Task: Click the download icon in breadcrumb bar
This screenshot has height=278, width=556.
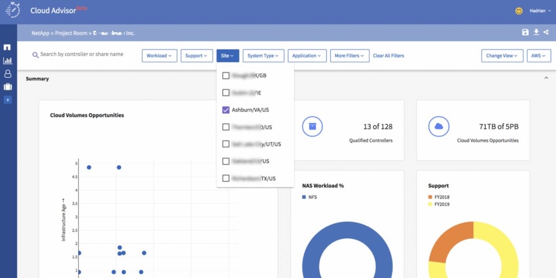Action: click(536, 32)
